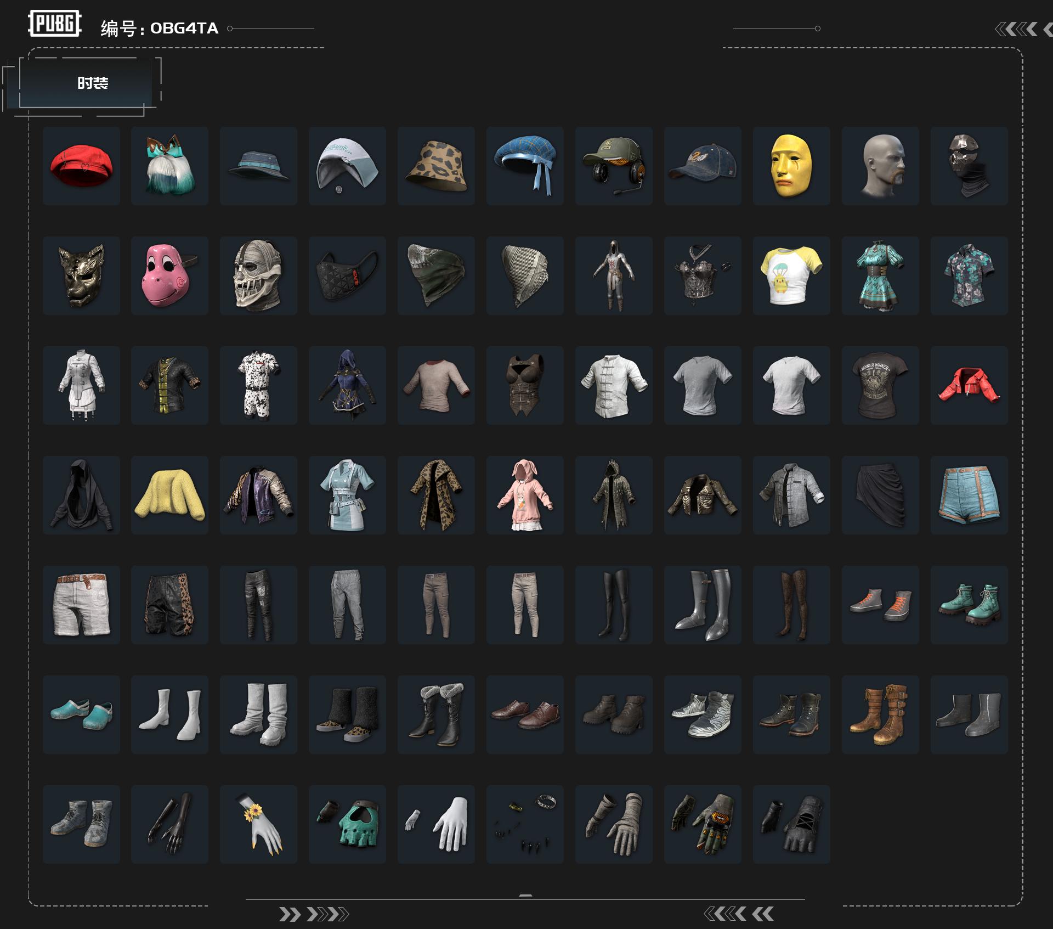Select the leopard print bucket hat
1053x929 pixels.
point(436,166)
